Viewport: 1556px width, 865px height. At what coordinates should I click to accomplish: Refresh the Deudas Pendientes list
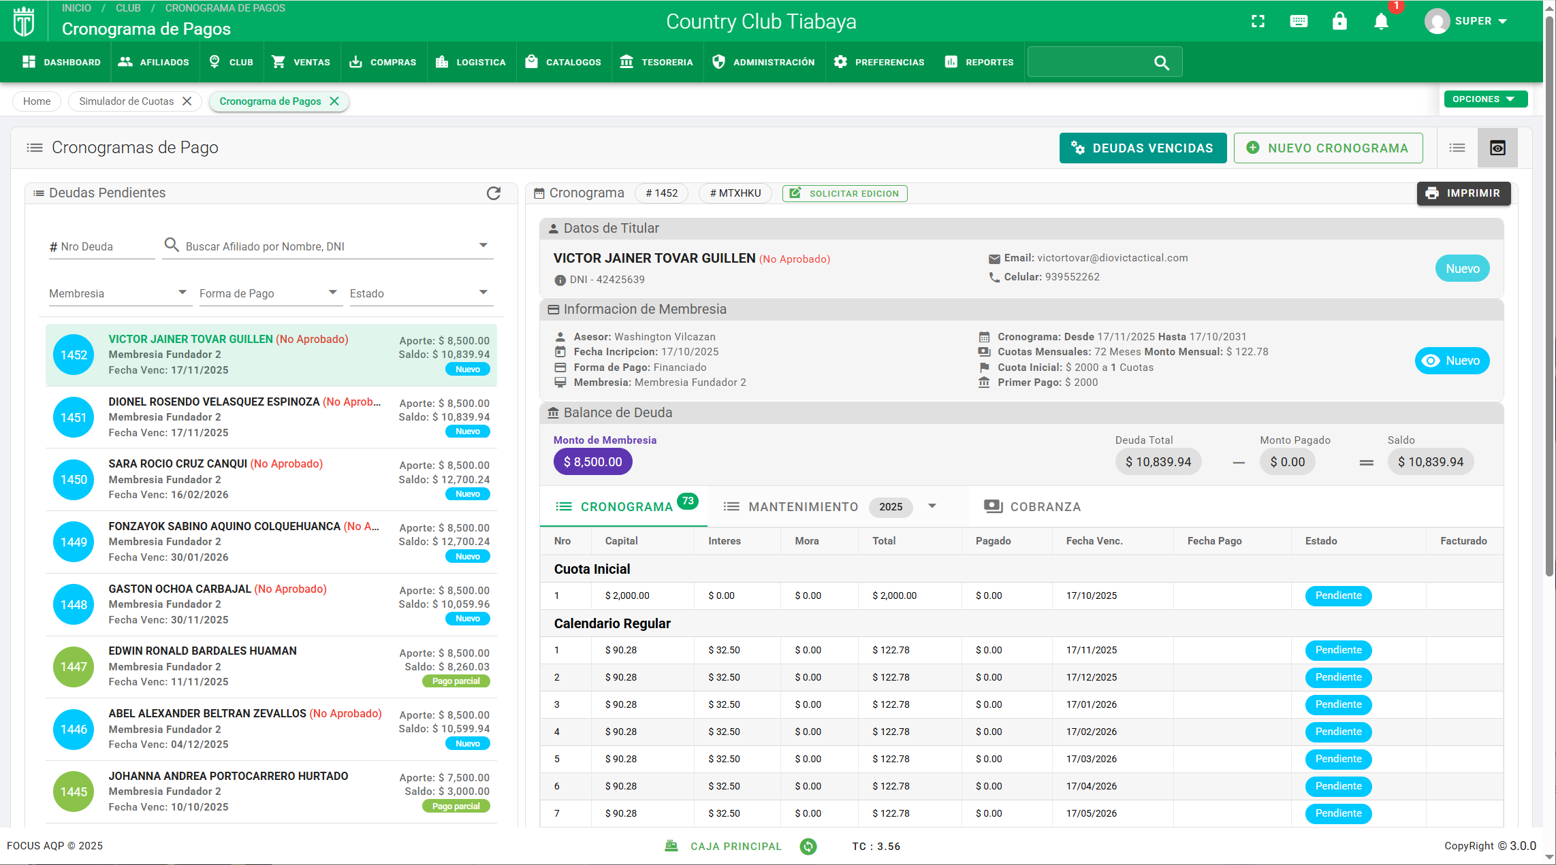coord(494,193)
